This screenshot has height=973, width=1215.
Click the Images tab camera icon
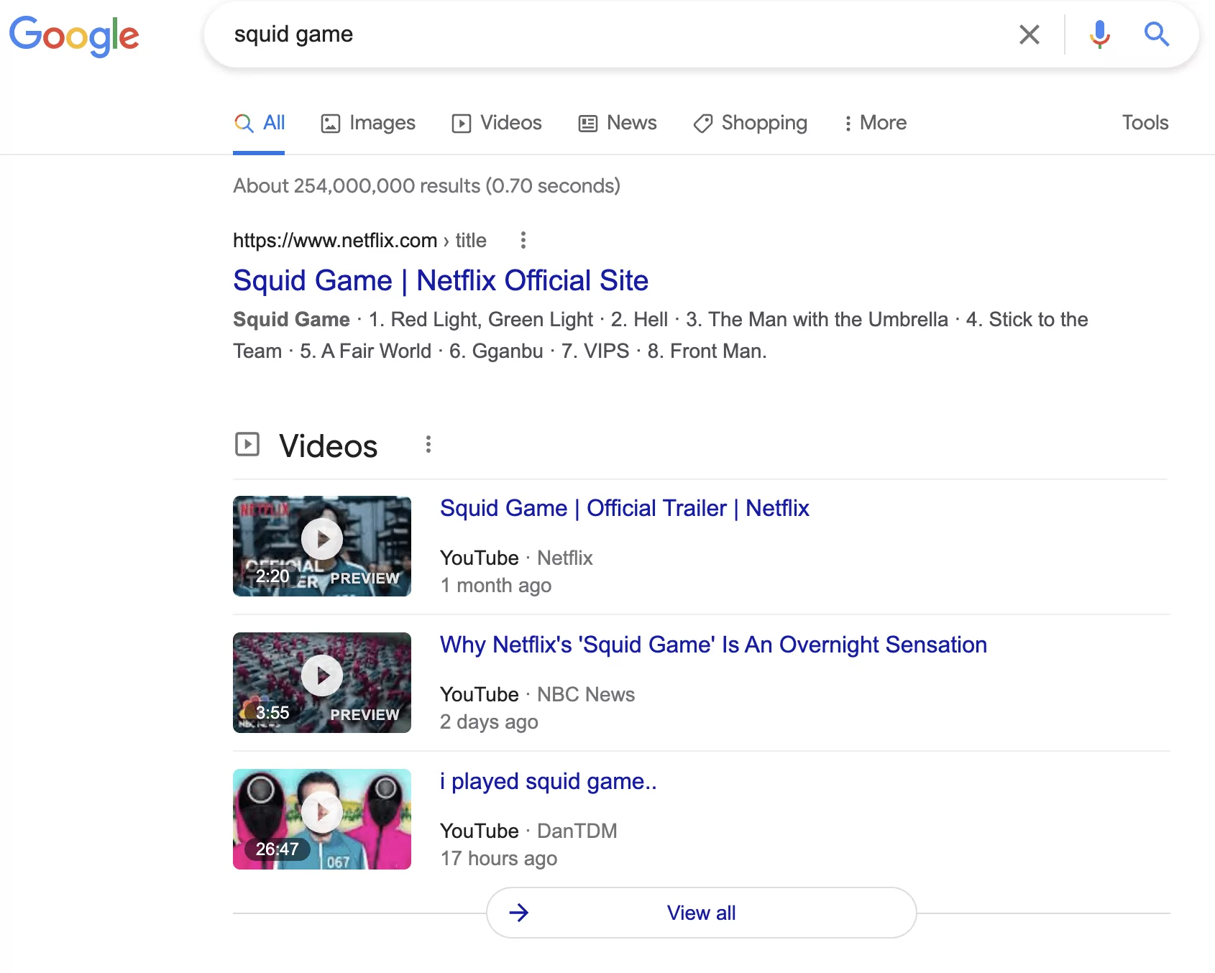[x=330, y=123]
